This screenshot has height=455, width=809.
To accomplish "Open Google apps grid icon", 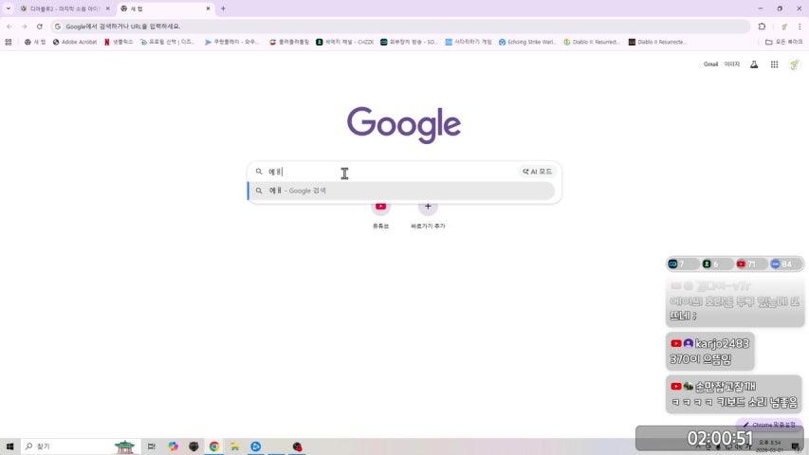I will [774, 64].
